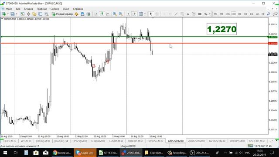Switch timeframe to H4
Viewport: 279px width, 157px height.
point(245,14)
